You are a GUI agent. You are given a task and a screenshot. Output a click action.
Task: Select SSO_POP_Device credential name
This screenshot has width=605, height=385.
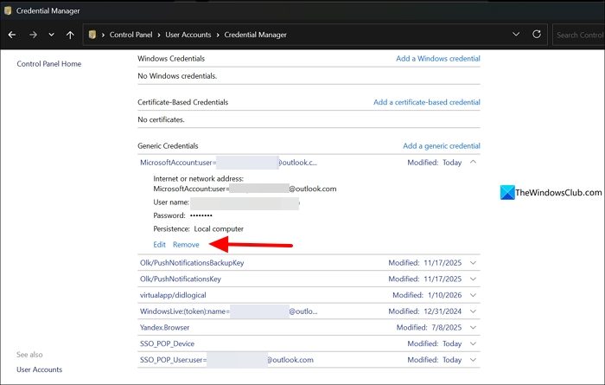pyautogui.click(x=167, y=343)
